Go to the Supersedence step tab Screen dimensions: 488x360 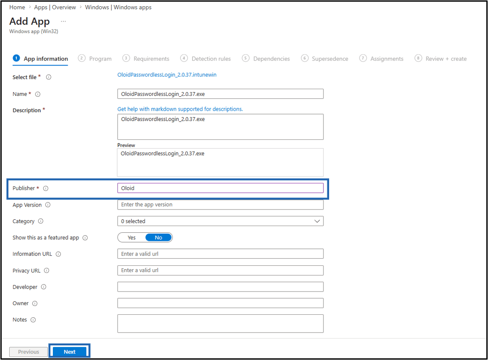pyautogui.click(x=325, y=59)
